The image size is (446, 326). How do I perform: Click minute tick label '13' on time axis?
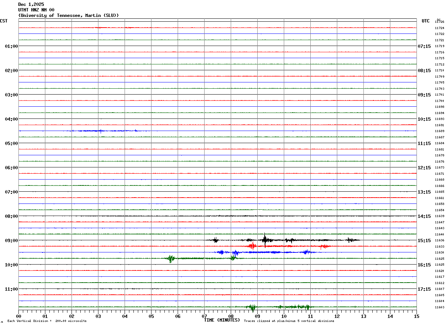pos(363,316)
